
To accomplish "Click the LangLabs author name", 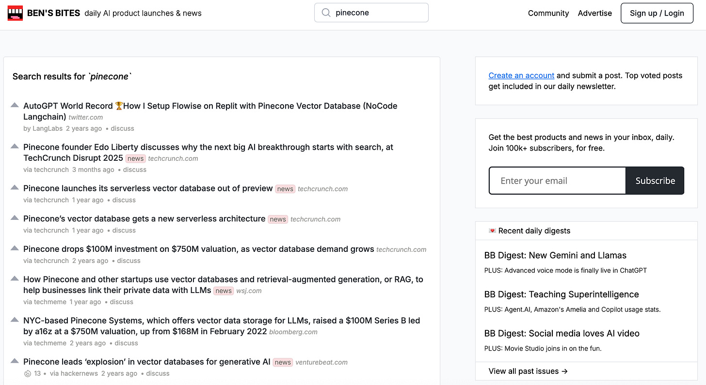I will click(x=48, y=128).
